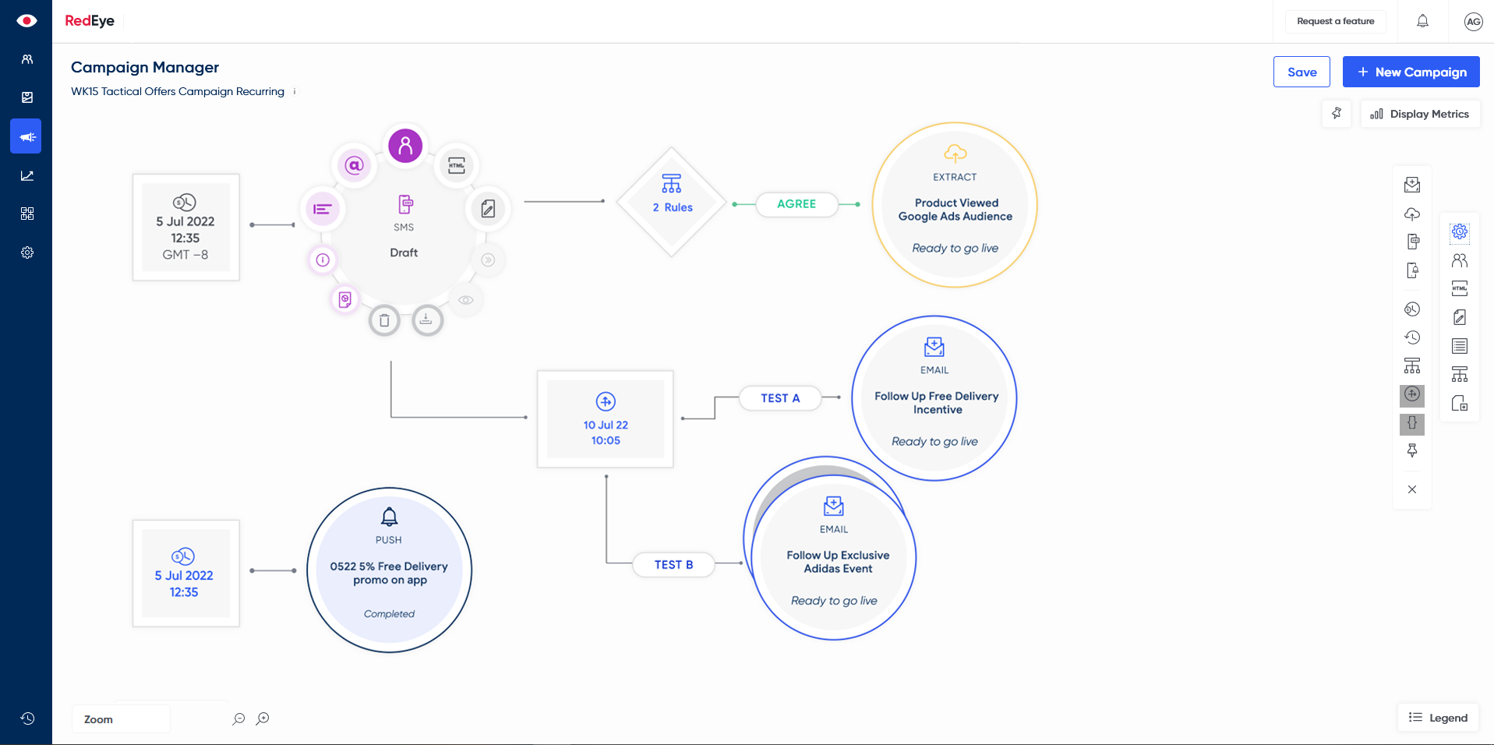Screen dimensions: 1494x745
Task: Click the purple person icon on SMS node
Action: [405, 146]
